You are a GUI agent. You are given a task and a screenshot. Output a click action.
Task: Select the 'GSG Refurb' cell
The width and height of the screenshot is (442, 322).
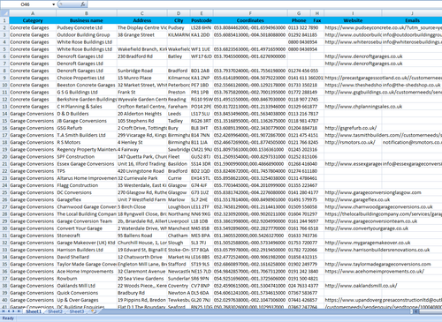87,128
